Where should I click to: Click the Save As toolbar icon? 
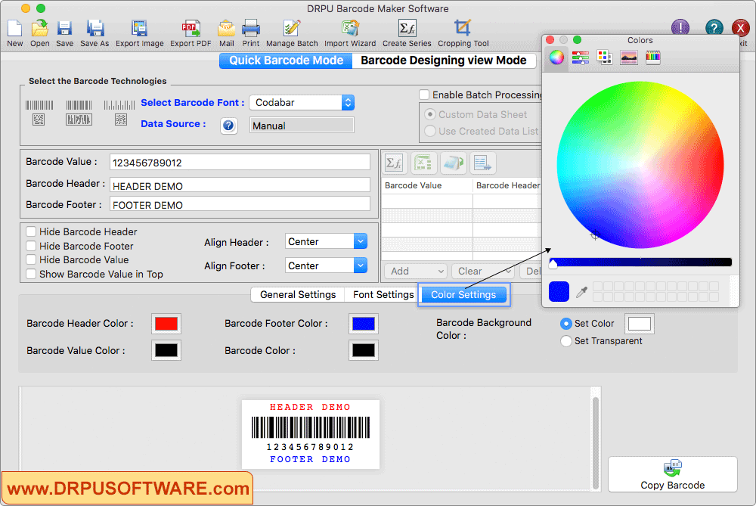click(x=95, y=28)
